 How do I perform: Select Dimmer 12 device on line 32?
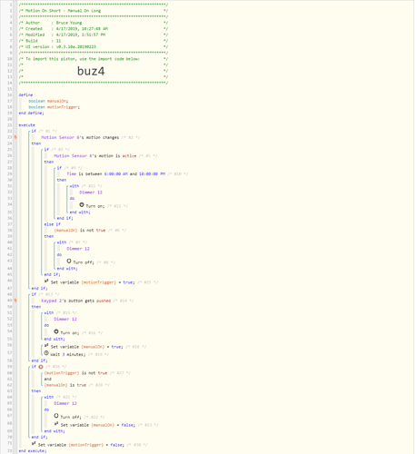(91, 192)
